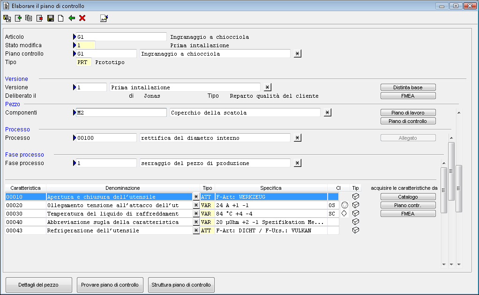Open Struttura piano di controllo
Viewport: 479px width, 295px height.
[x=181, y=285]
